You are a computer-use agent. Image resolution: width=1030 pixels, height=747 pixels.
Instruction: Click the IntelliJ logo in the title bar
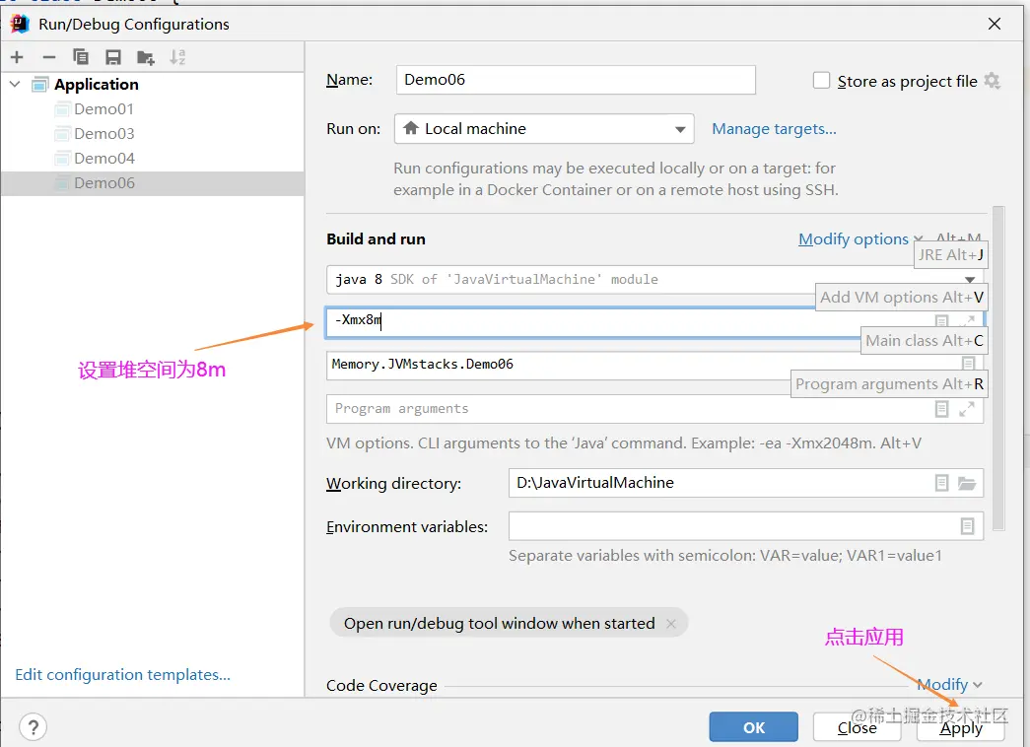pyautogui.click(x=21, y=25)
